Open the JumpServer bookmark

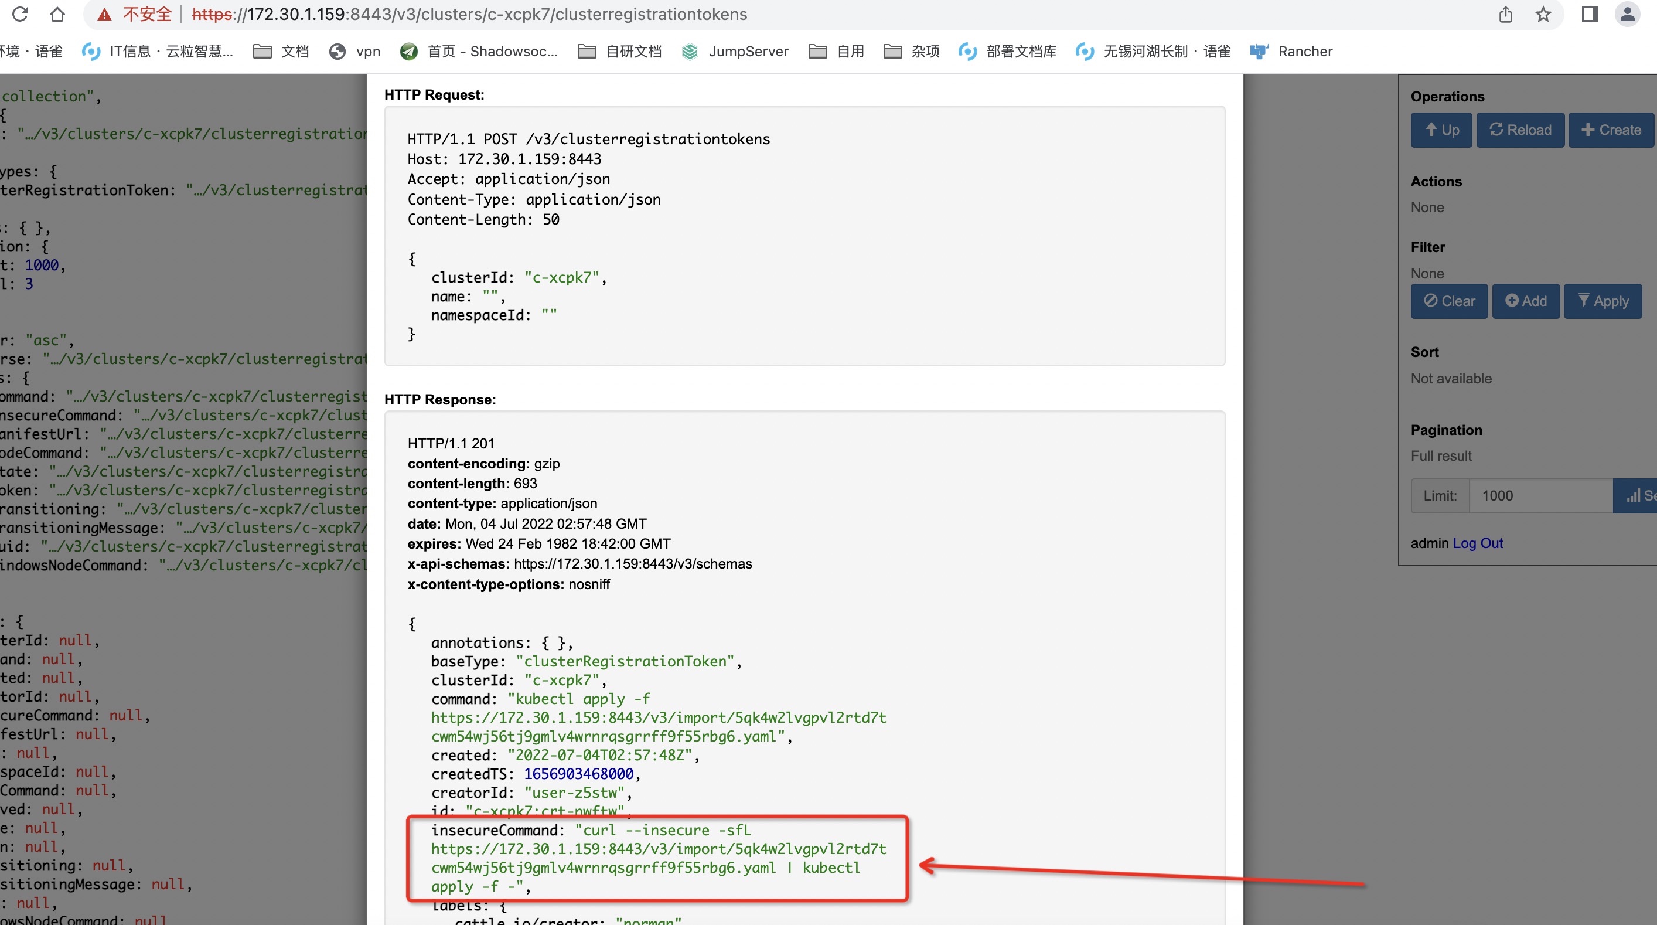[x=735, y=52]
